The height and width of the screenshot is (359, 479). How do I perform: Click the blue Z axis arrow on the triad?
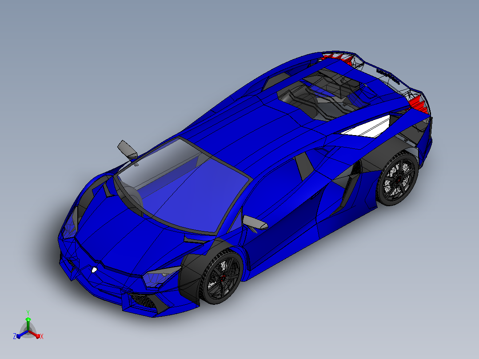pyautogui.click(x=22, y=334)
